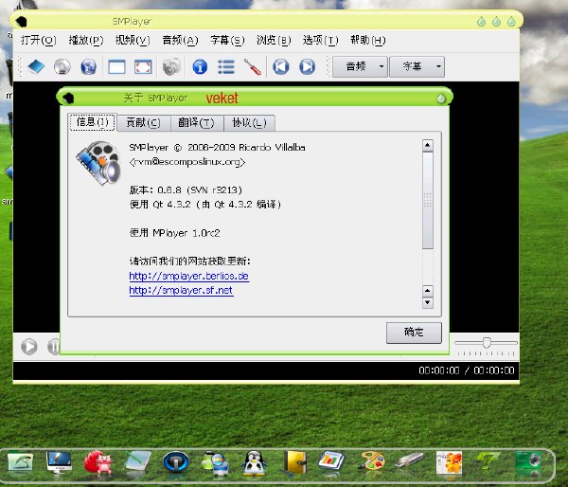Screen dimensions: 568x487
Task: Open the 视频(V) menu
Action: [x=133, y=40]
